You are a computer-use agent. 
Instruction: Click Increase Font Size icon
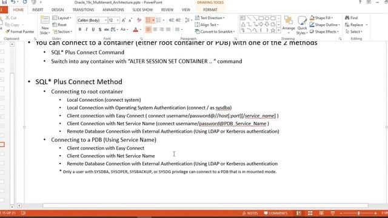pyautogui.click(x=124, y=20)
